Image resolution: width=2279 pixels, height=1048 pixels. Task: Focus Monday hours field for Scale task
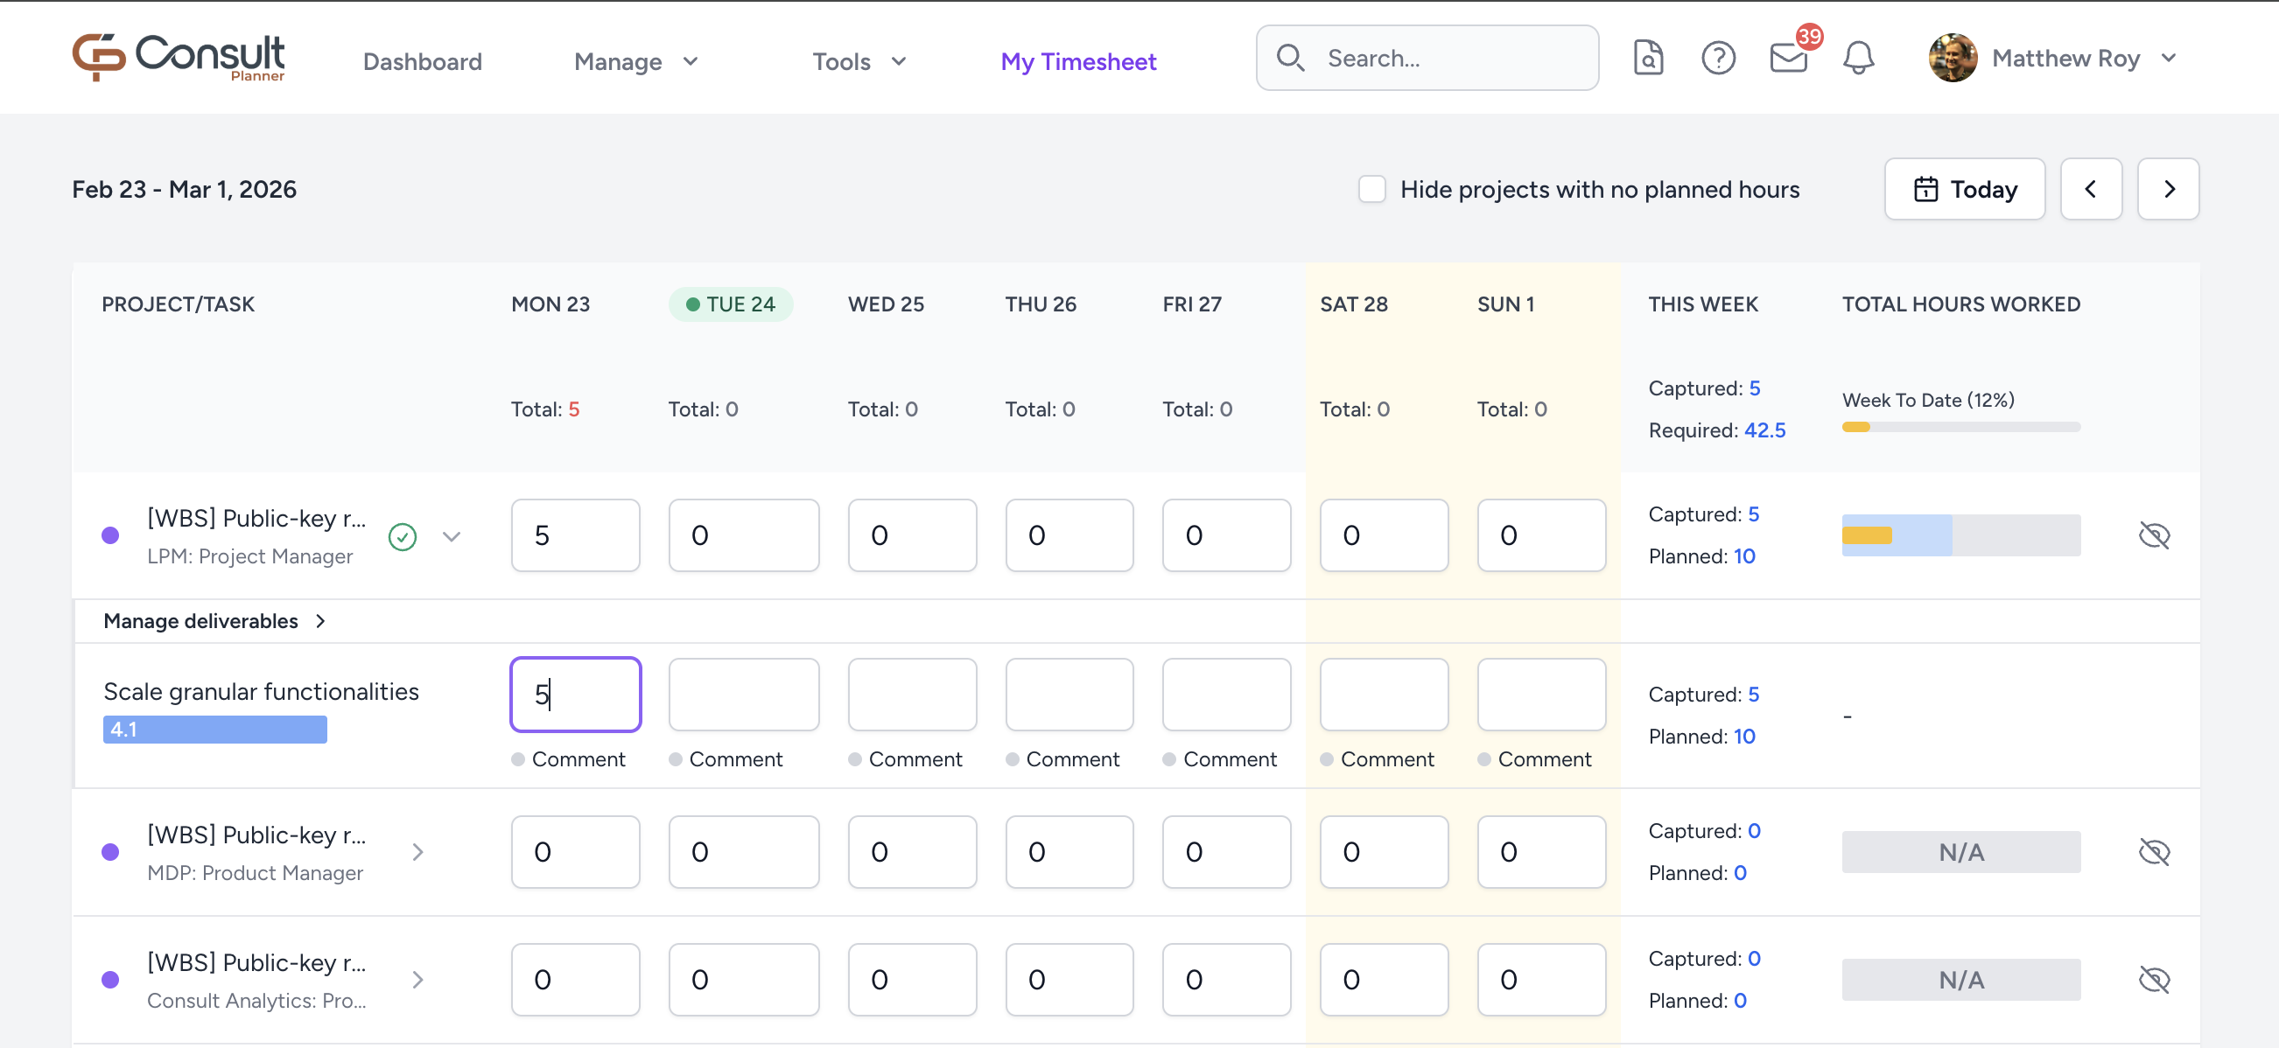point(576,695)
